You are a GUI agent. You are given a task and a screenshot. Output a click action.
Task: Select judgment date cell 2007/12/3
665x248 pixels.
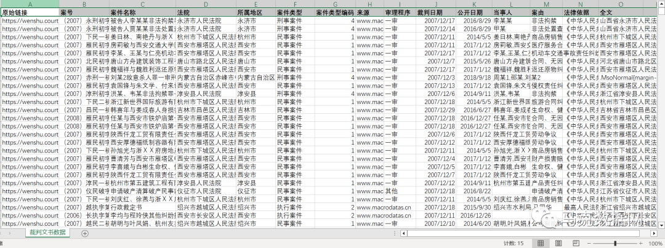435,78
